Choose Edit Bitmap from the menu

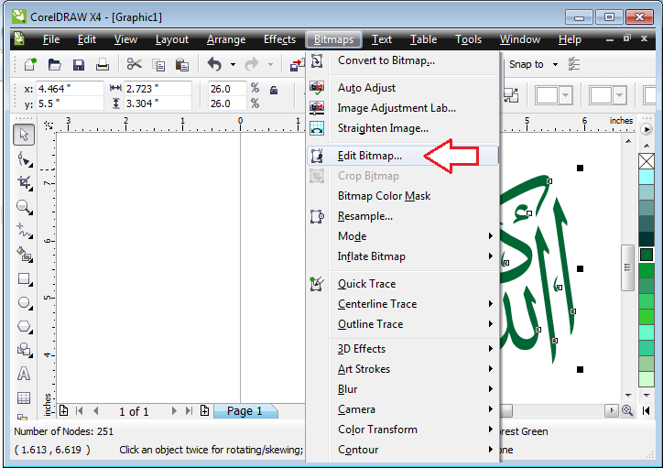pos(369,156)
